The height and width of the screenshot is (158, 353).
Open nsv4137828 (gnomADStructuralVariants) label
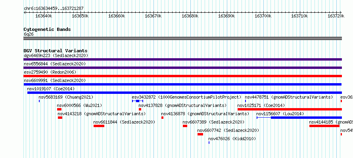click(x=182, y=105)
